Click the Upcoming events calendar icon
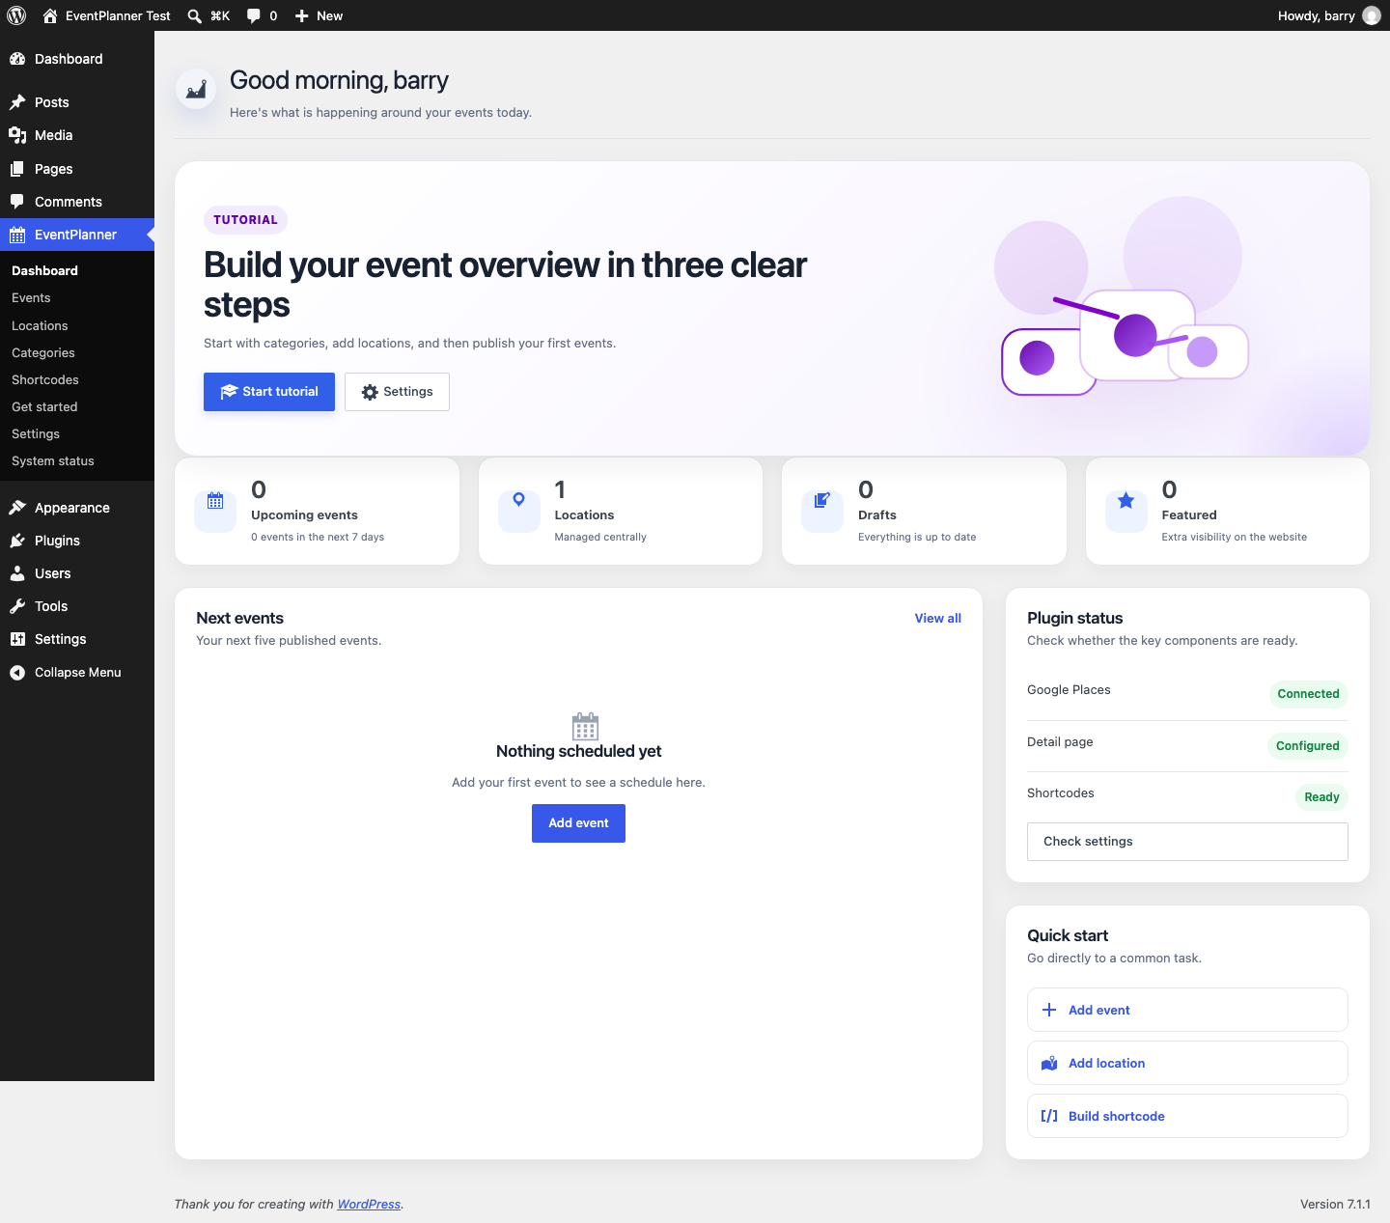 pos(215,502)
